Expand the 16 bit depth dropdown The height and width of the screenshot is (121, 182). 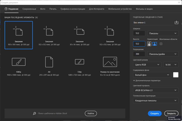point(171,64)
